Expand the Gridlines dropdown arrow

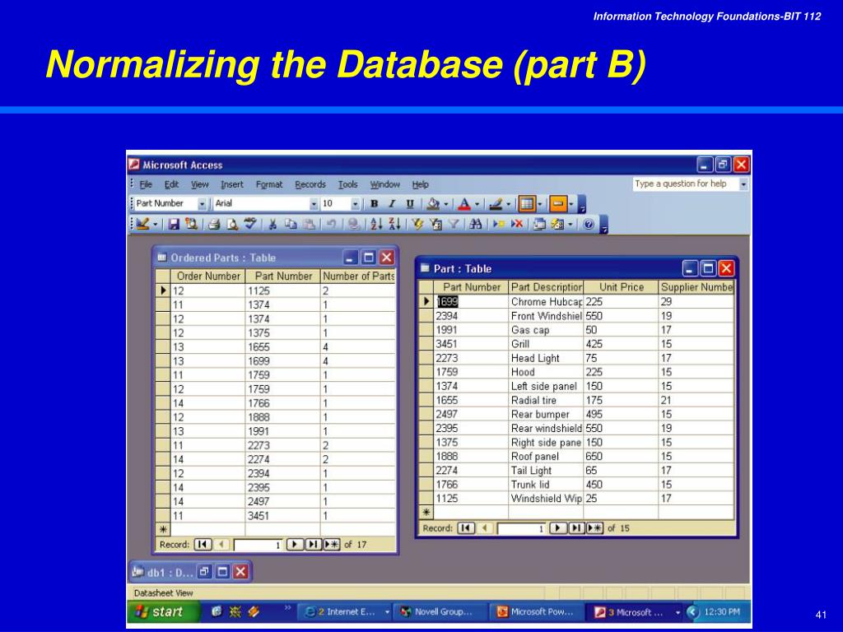[540, 204]
